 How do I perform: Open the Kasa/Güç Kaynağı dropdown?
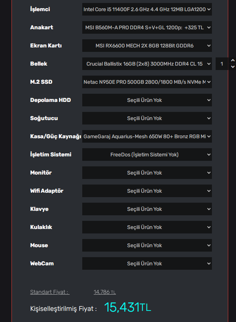[147, 136]
